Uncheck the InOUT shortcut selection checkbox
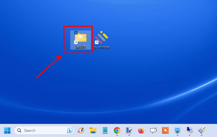The width and height of the screenshot is (217, 137). (76, 33)
